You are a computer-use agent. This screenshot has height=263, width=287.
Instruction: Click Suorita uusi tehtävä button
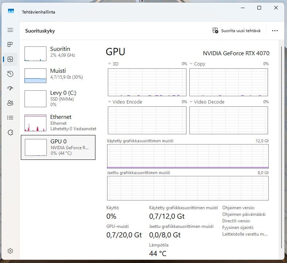(237, 31)
